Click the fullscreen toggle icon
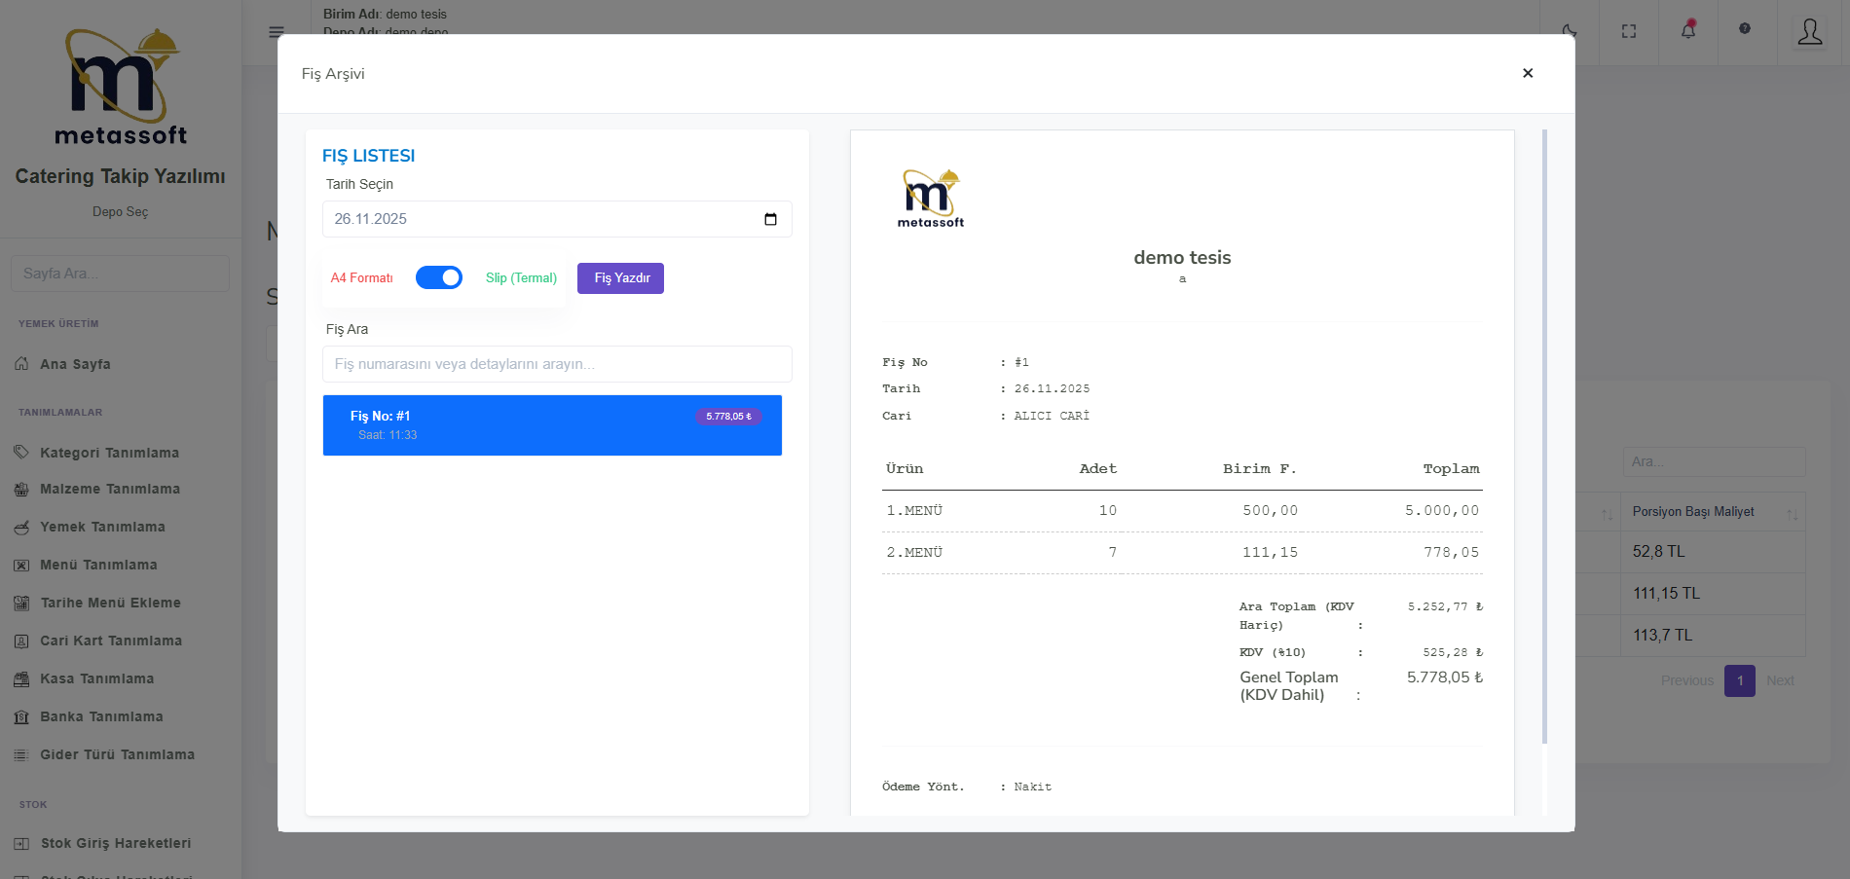 point(1628,31)
